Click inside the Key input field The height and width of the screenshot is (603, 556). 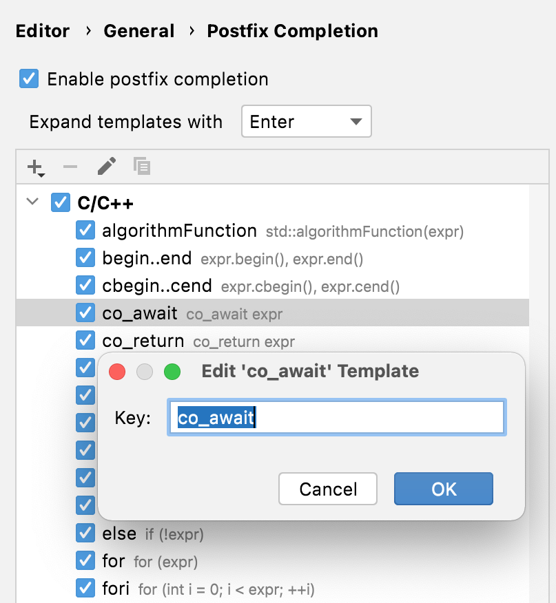(x=336, y=416)
